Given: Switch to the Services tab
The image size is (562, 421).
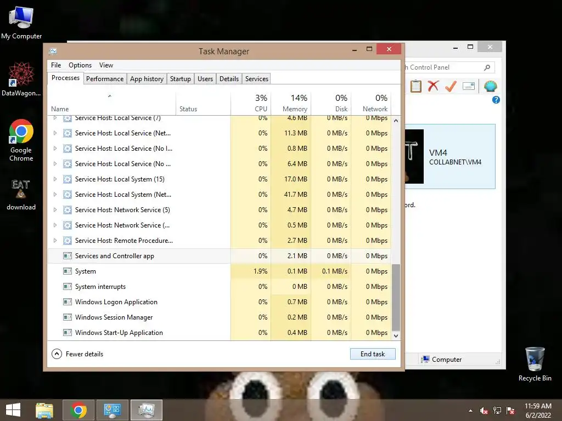Looking at the screenshot, I should [257, 79].
